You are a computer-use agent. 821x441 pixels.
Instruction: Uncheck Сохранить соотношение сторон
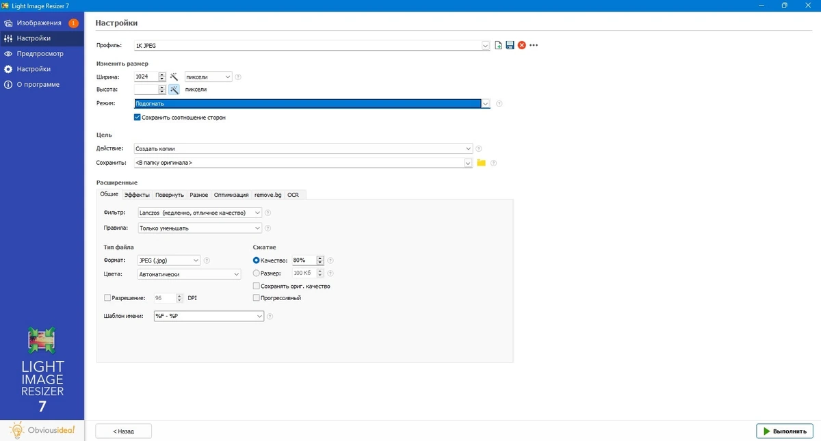(x=138, y=118)
